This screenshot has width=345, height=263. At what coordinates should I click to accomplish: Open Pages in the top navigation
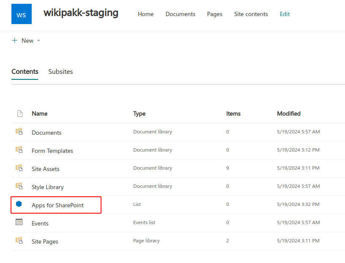pyautogui.click(x=215, y=14)
